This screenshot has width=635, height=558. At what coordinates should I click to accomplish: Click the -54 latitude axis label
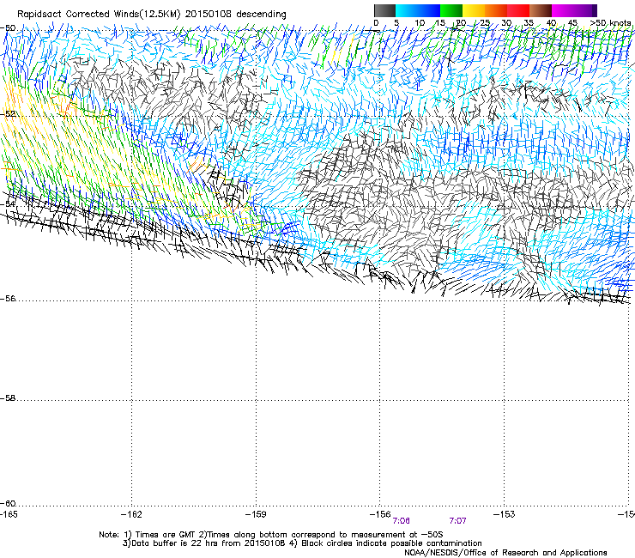click(8, 203)
